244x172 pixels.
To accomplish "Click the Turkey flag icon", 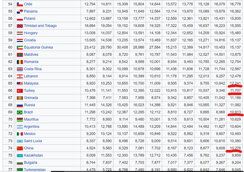I will click(20, 91).
